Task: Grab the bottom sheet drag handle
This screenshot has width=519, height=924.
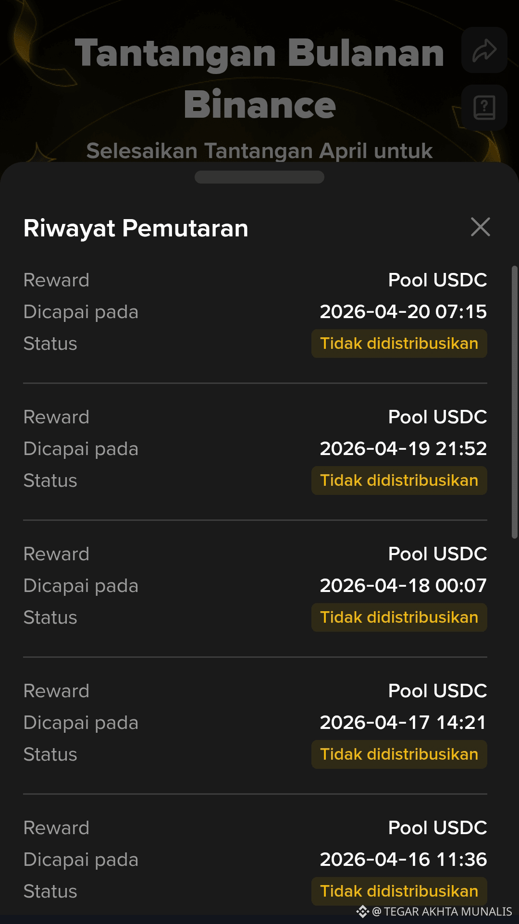Action: 259,177
